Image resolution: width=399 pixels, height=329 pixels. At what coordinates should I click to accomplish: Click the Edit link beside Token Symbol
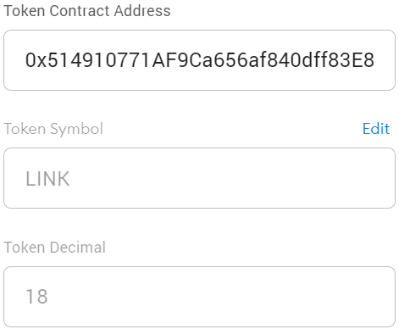tap(376, 129)
